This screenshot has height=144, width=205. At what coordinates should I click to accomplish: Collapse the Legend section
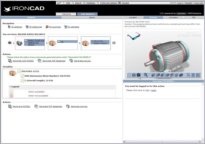(x=10, y=87)
